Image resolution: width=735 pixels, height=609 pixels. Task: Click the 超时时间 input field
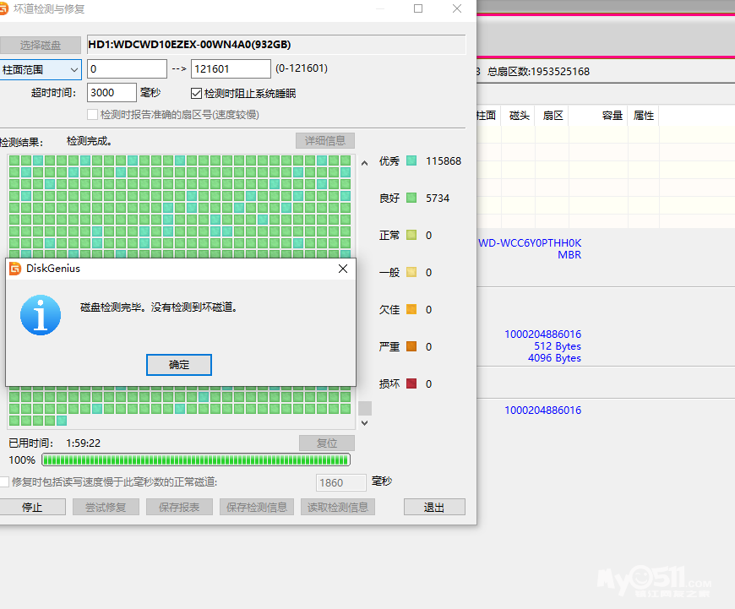(x=112, y=93)
